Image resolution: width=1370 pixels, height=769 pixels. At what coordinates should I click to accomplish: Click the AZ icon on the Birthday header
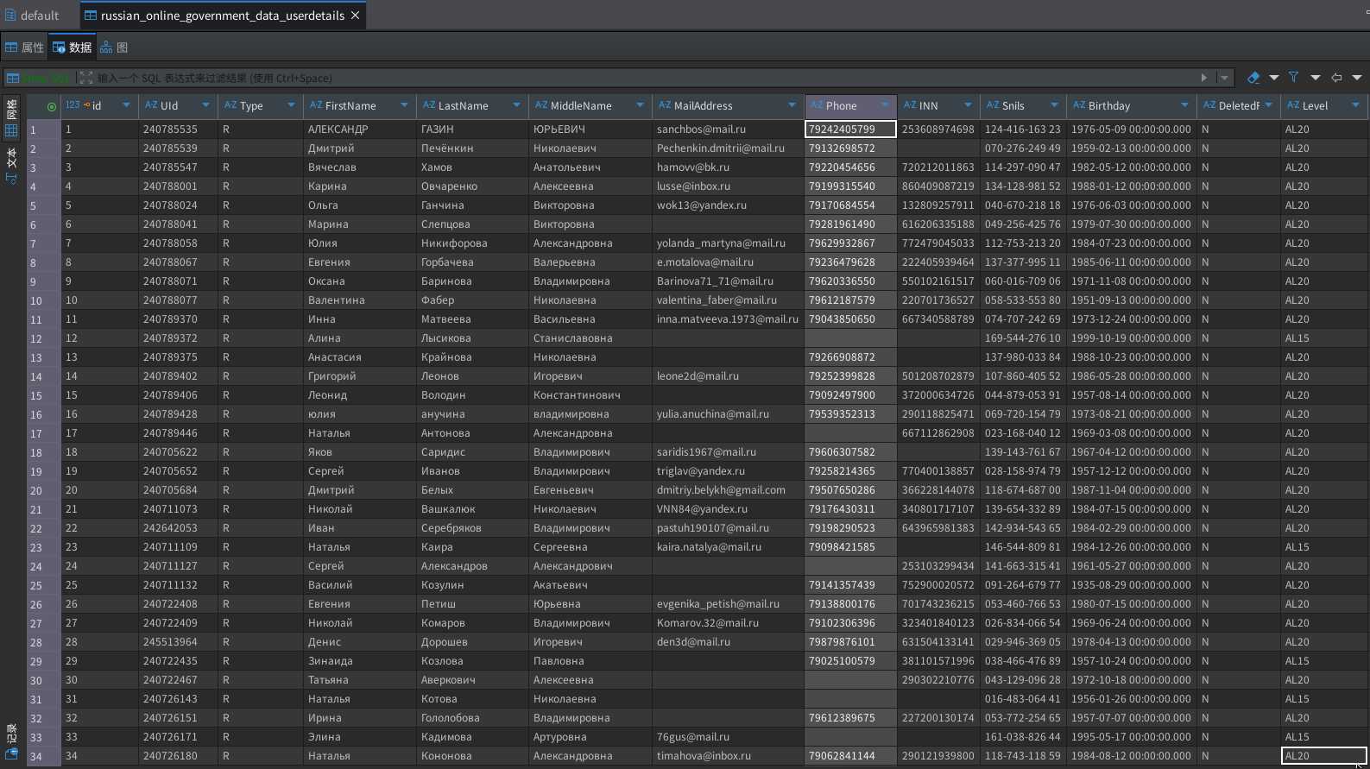[1079, 105]
